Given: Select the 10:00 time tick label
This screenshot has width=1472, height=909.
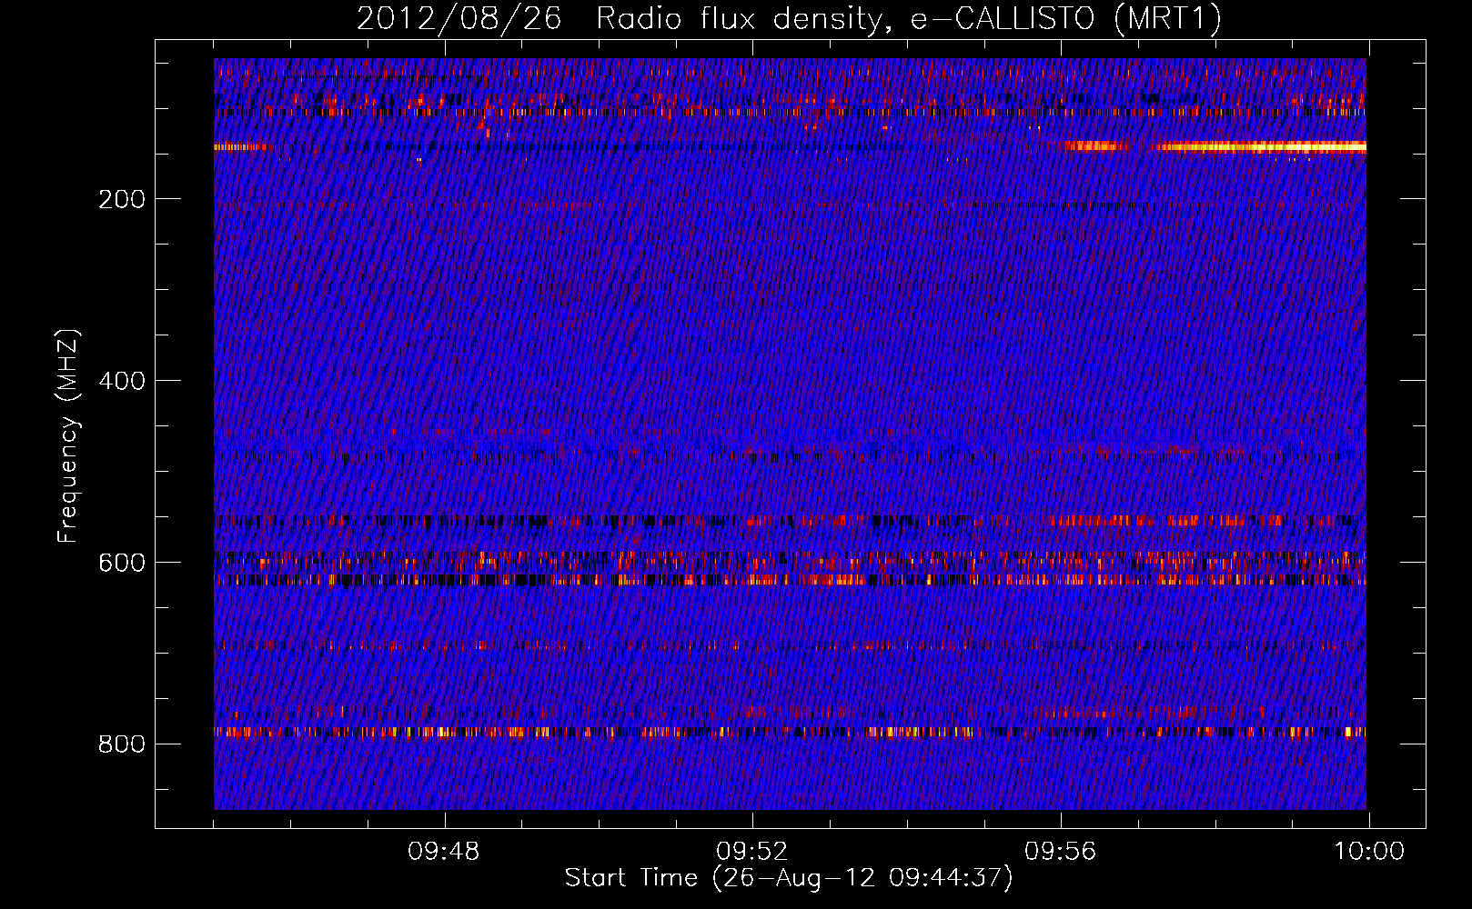Looking at the screenshot, I should (1369, 852).
